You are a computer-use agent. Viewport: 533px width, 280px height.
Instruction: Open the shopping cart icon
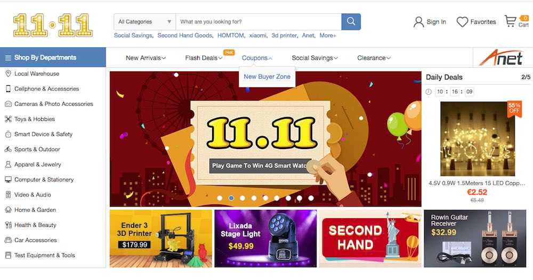510,21
